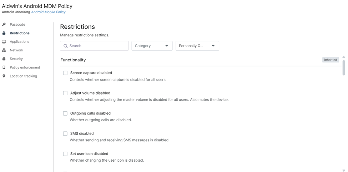Click the magnifier icon in Search

[x=66, y=46]
